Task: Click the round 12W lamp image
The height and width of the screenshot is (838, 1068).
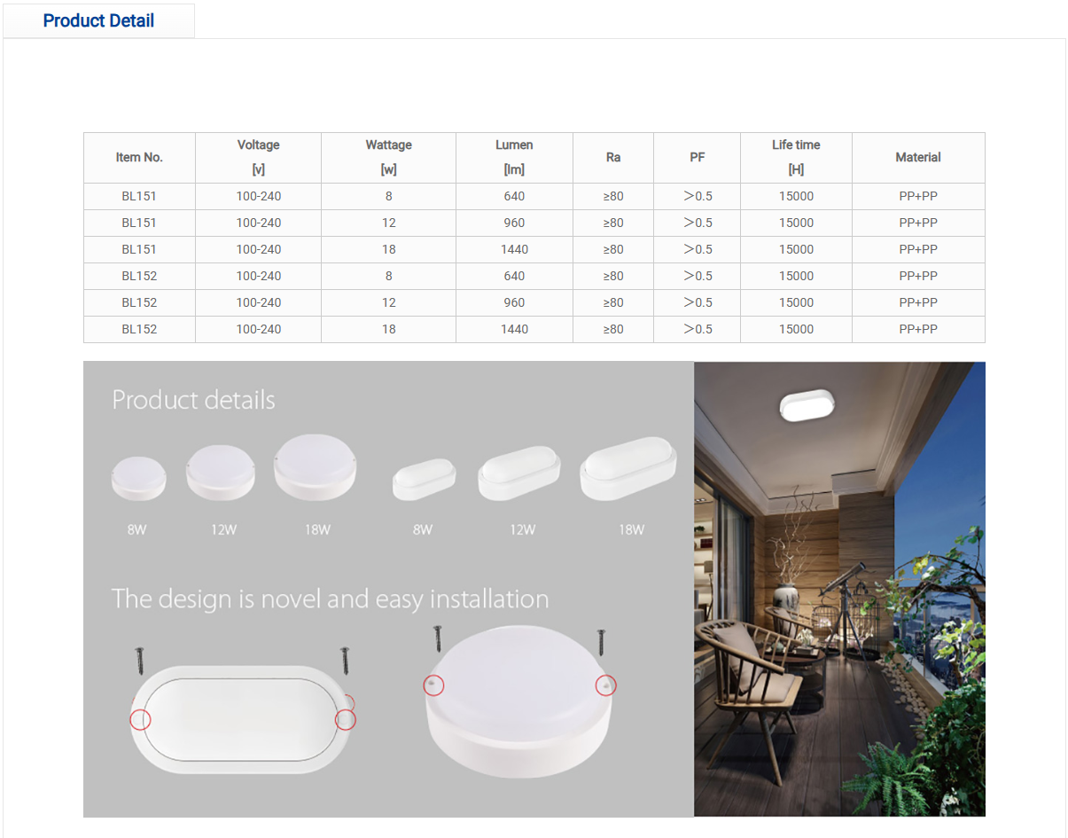Action: (x=221, y=472)
